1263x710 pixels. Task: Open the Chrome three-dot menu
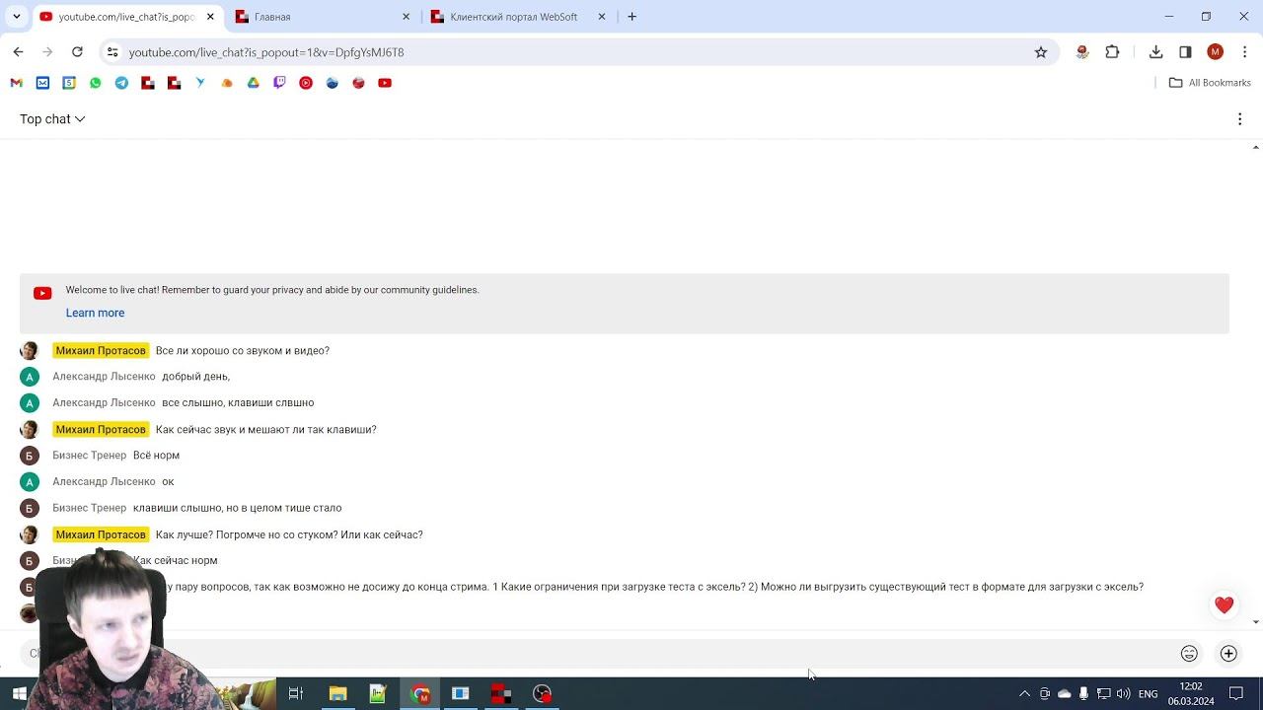(1243, 52)
